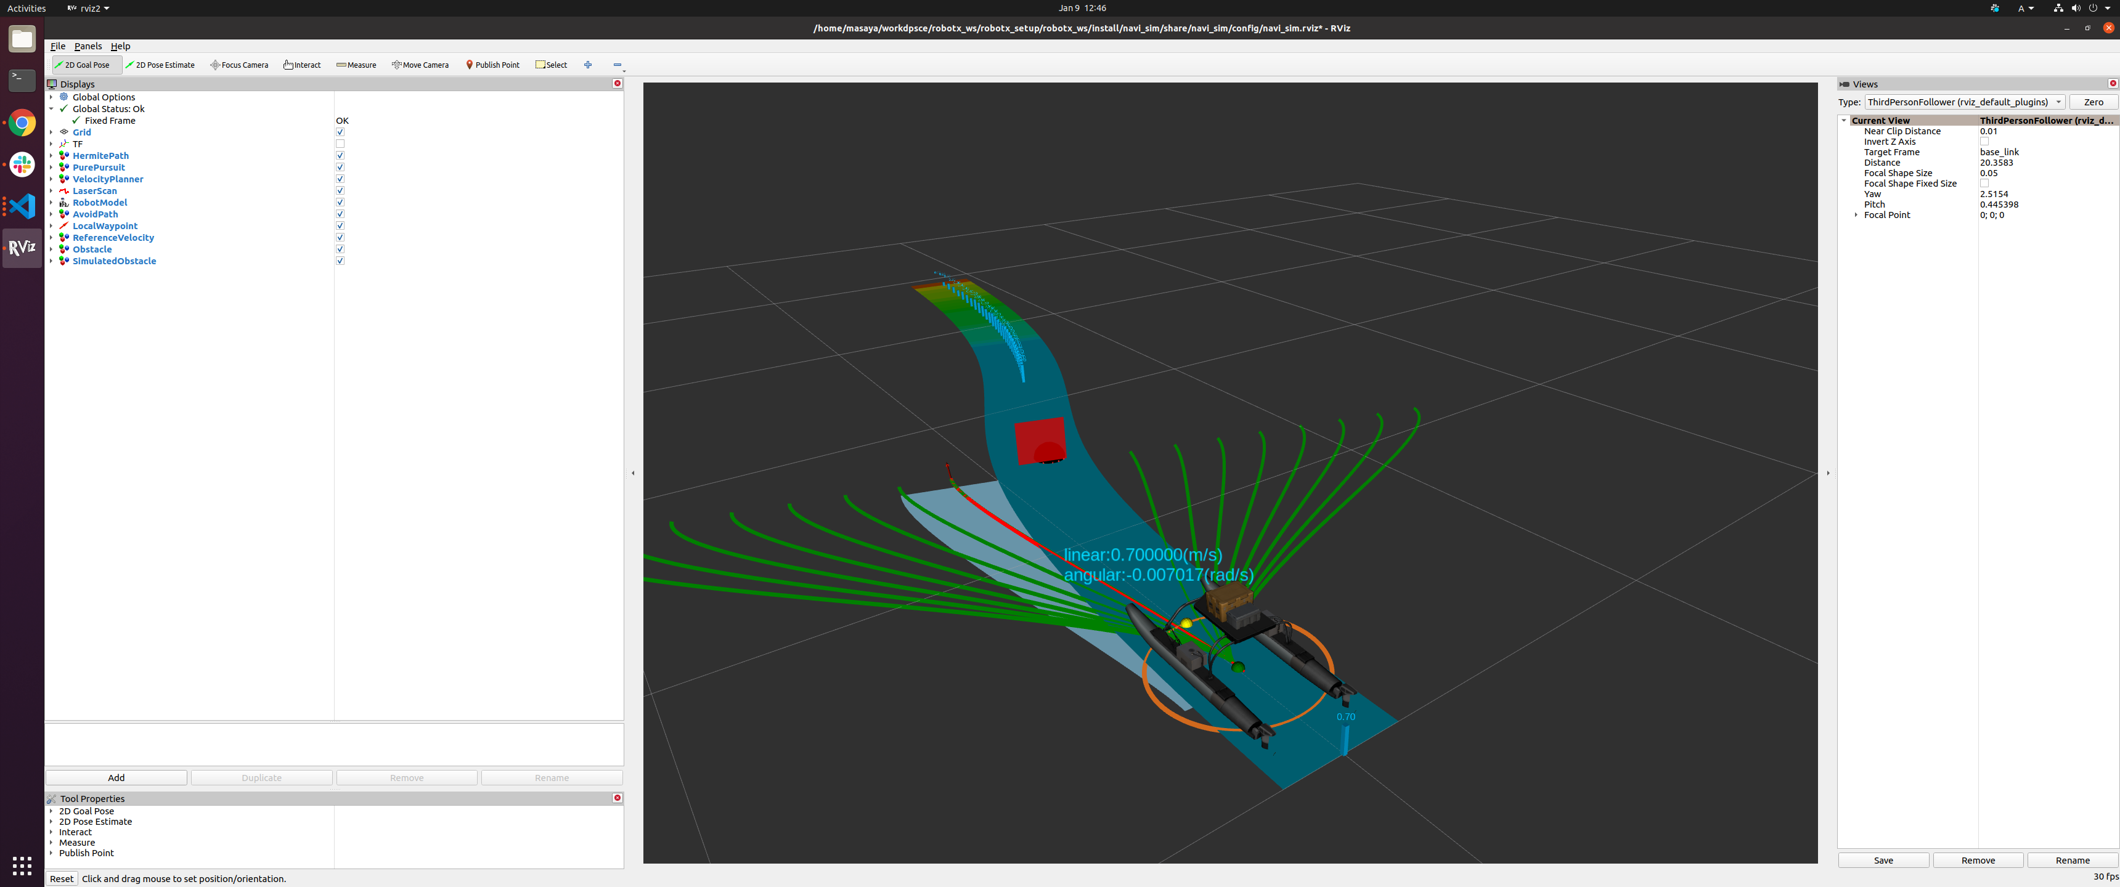Click the TF display icon
The image size is (2120, 887).
64,144
